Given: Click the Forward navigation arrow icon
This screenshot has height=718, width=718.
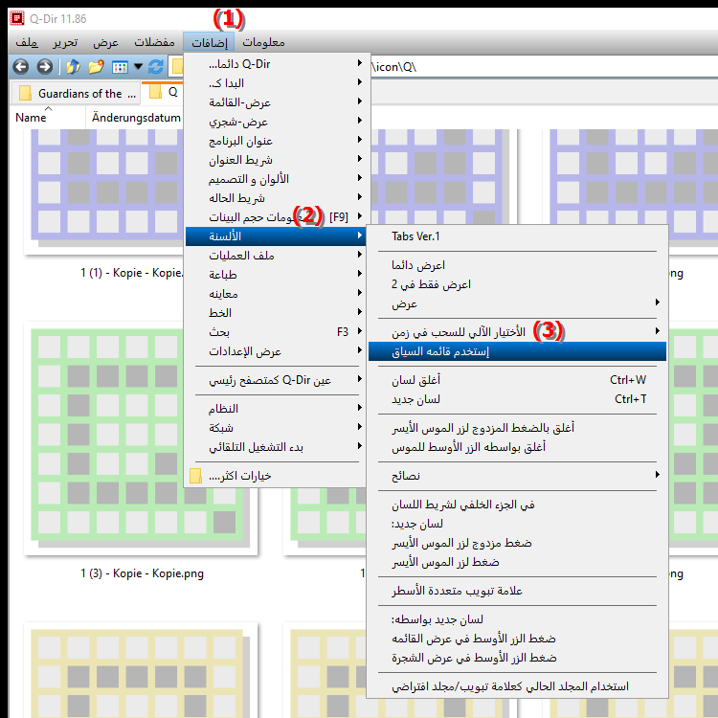Looking at the screenshot, I should coord(44,67).
